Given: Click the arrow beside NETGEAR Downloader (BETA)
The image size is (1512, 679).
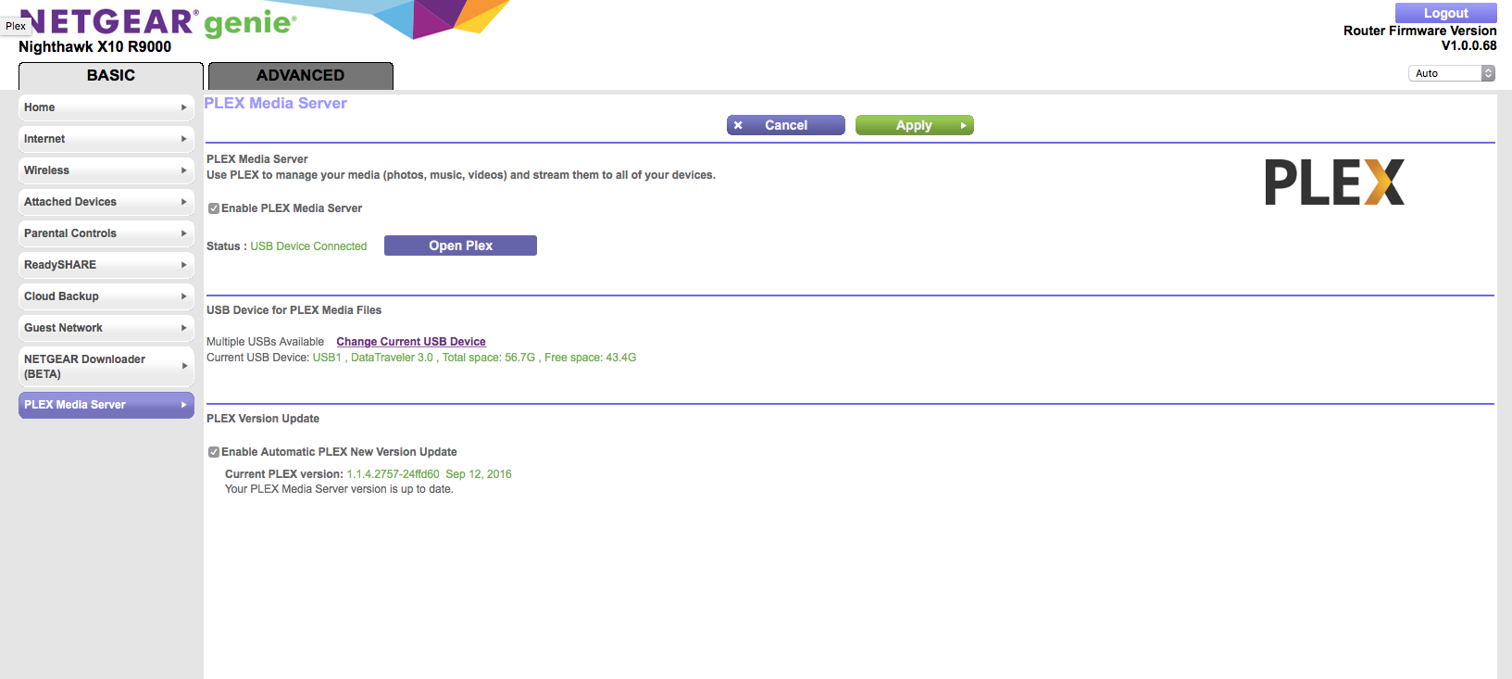Looking at the screenshot, I should (183, 366).
